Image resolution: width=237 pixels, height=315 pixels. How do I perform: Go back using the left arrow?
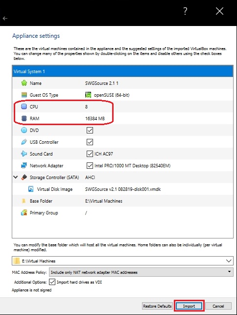tap(5, 19)
